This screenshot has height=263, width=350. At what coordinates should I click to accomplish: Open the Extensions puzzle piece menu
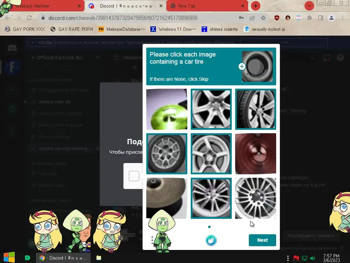point(309,18)
